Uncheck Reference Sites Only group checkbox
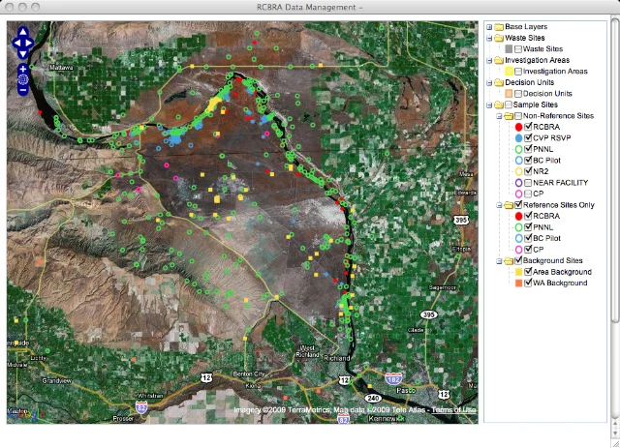 tap(518, 204)
